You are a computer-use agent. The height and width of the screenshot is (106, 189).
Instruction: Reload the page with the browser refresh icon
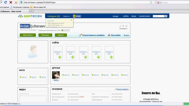point(6,2)
